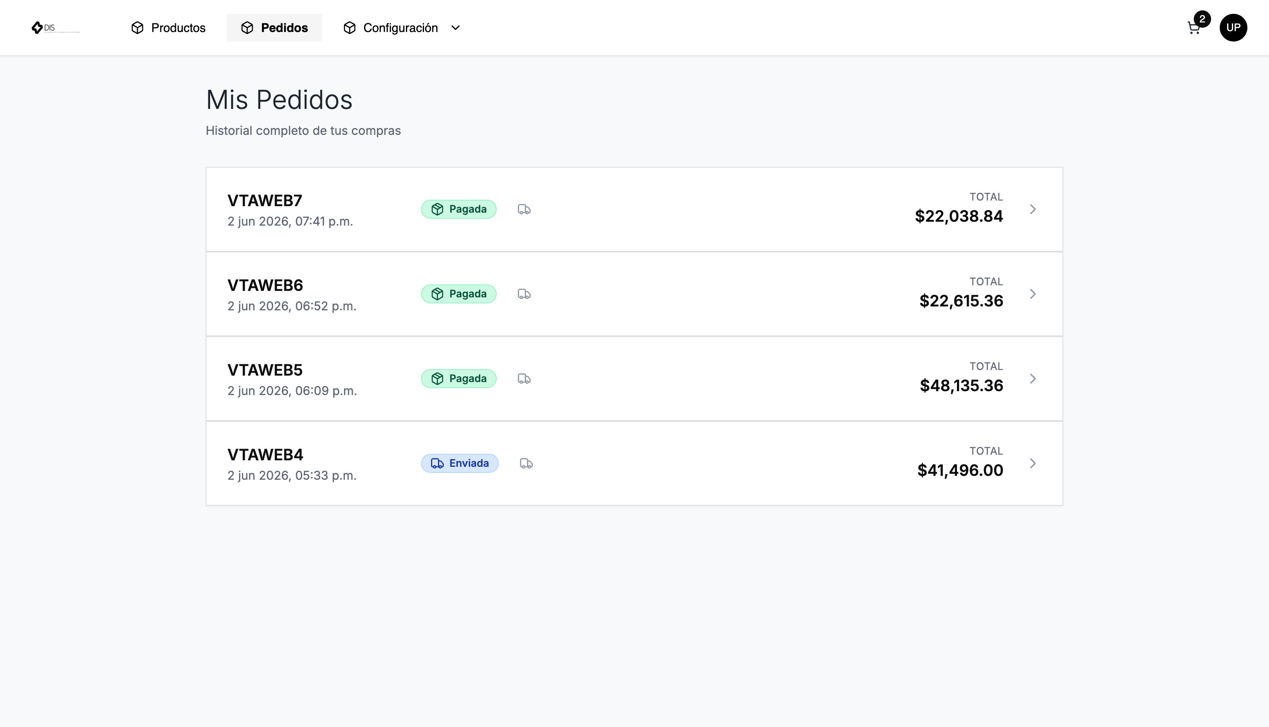Open order VTAWEB4 title
This screenshot has width=1269, height=727.
click(265, 455)
